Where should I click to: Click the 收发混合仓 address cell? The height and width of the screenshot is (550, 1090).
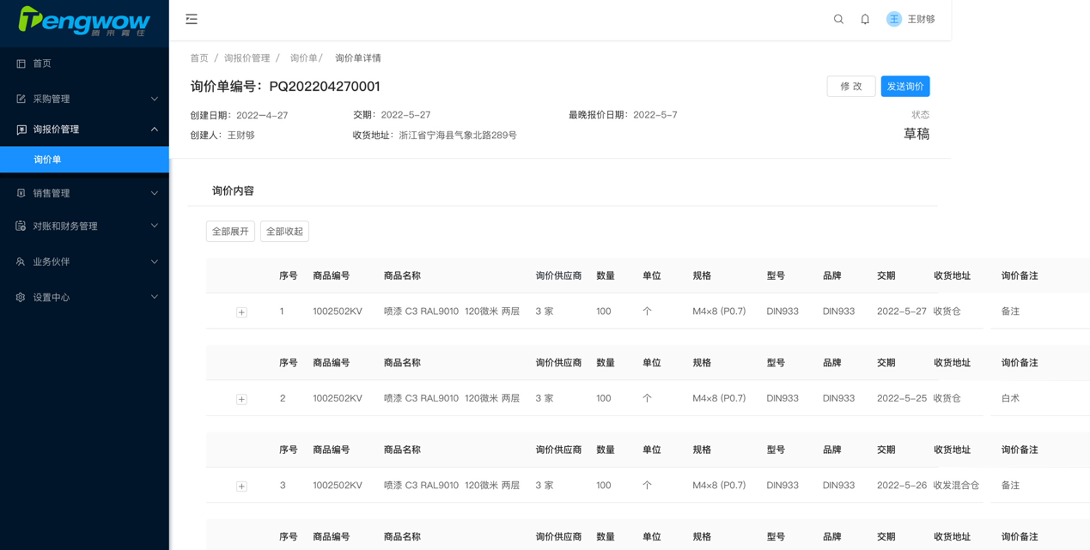point(956,485)
